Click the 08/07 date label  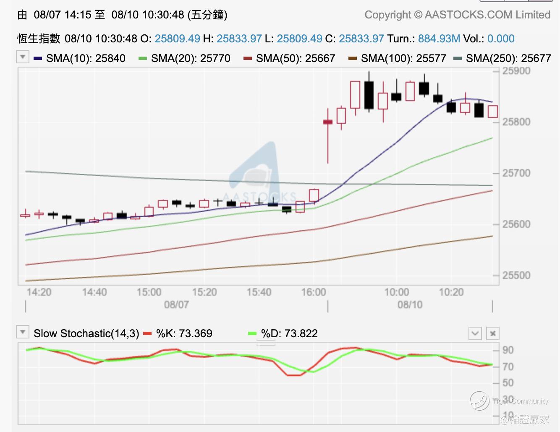click(x=176, y=304)
